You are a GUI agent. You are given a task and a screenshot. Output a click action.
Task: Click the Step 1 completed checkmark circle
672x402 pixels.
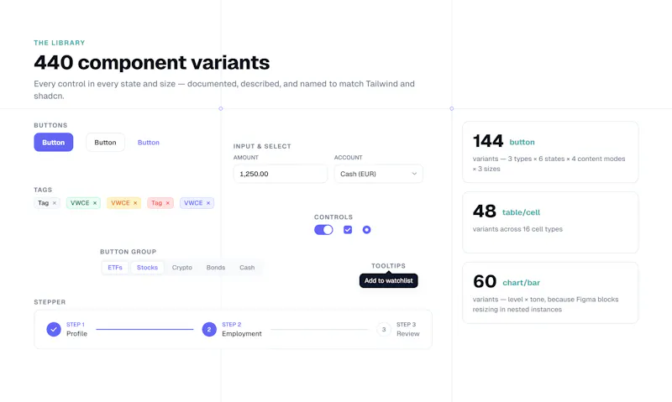coord(54,329)
